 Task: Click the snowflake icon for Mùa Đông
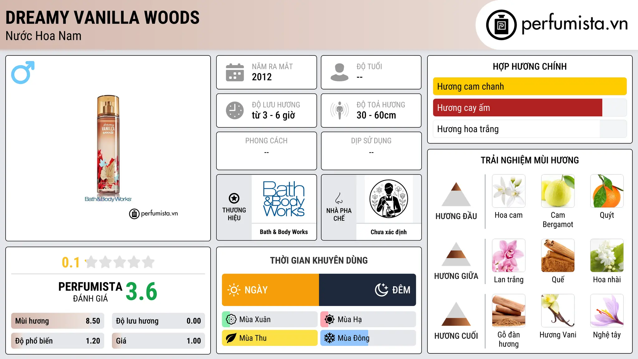[329, 338]
